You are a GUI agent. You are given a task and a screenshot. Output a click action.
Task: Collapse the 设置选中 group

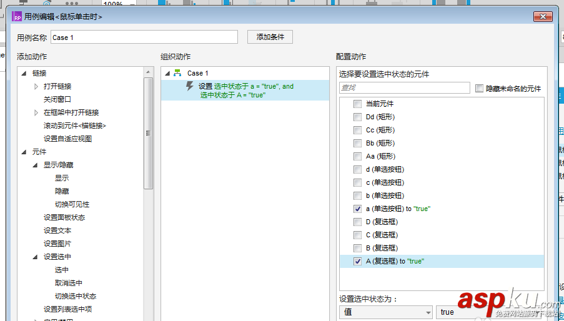(35, 257)
